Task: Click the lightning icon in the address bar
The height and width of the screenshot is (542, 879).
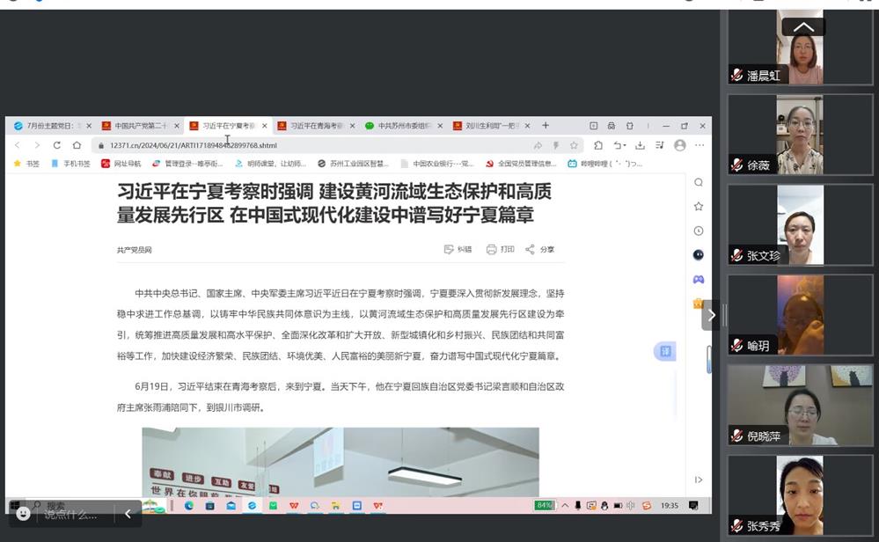Action: click(x=555, y=146)
